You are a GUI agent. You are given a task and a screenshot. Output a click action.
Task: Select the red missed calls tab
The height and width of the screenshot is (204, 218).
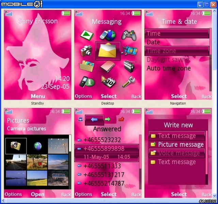121,119
